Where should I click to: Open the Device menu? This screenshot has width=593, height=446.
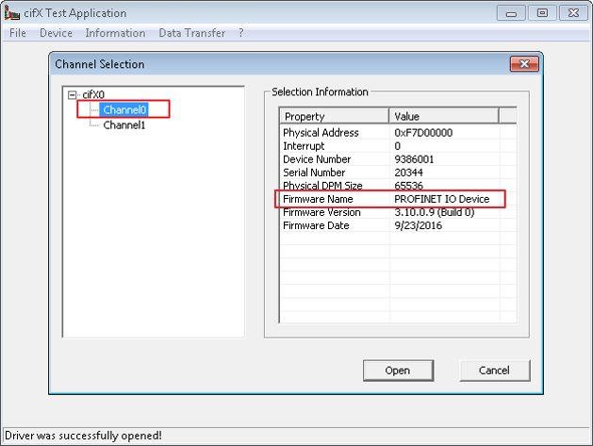56,33
